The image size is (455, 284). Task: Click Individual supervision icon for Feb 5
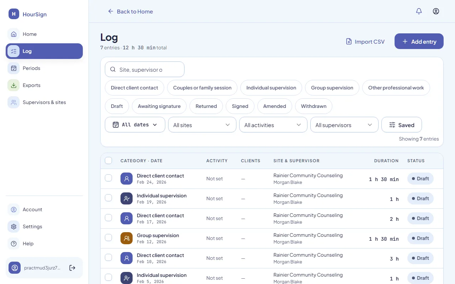pyautogui.click(x=127, y=278)
